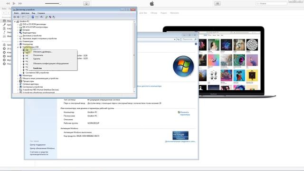
Task: Expand the 'Дисковые устройства' node
Action: point(18,36)
